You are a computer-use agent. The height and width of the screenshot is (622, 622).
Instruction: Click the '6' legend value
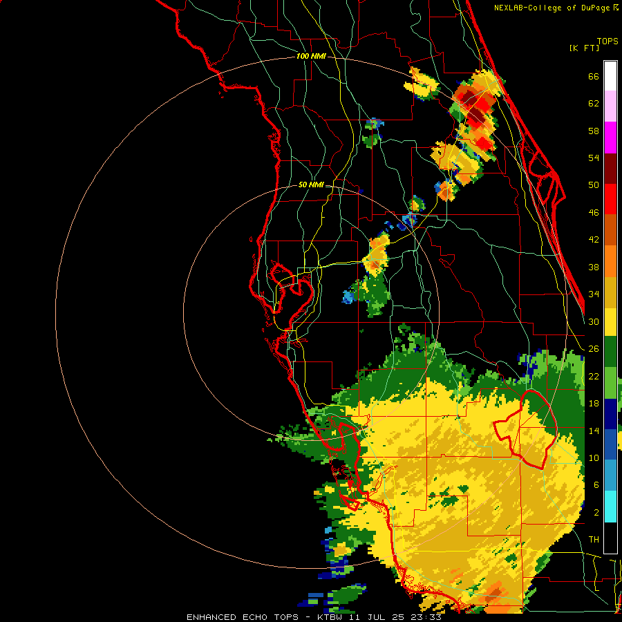tap(596, 484)
